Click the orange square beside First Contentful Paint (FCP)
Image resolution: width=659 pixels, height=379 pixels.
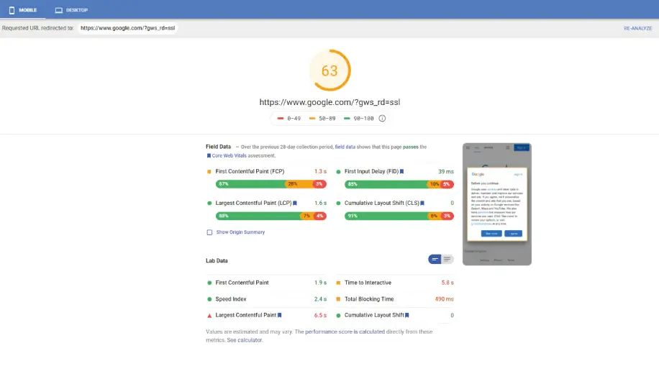209,171
